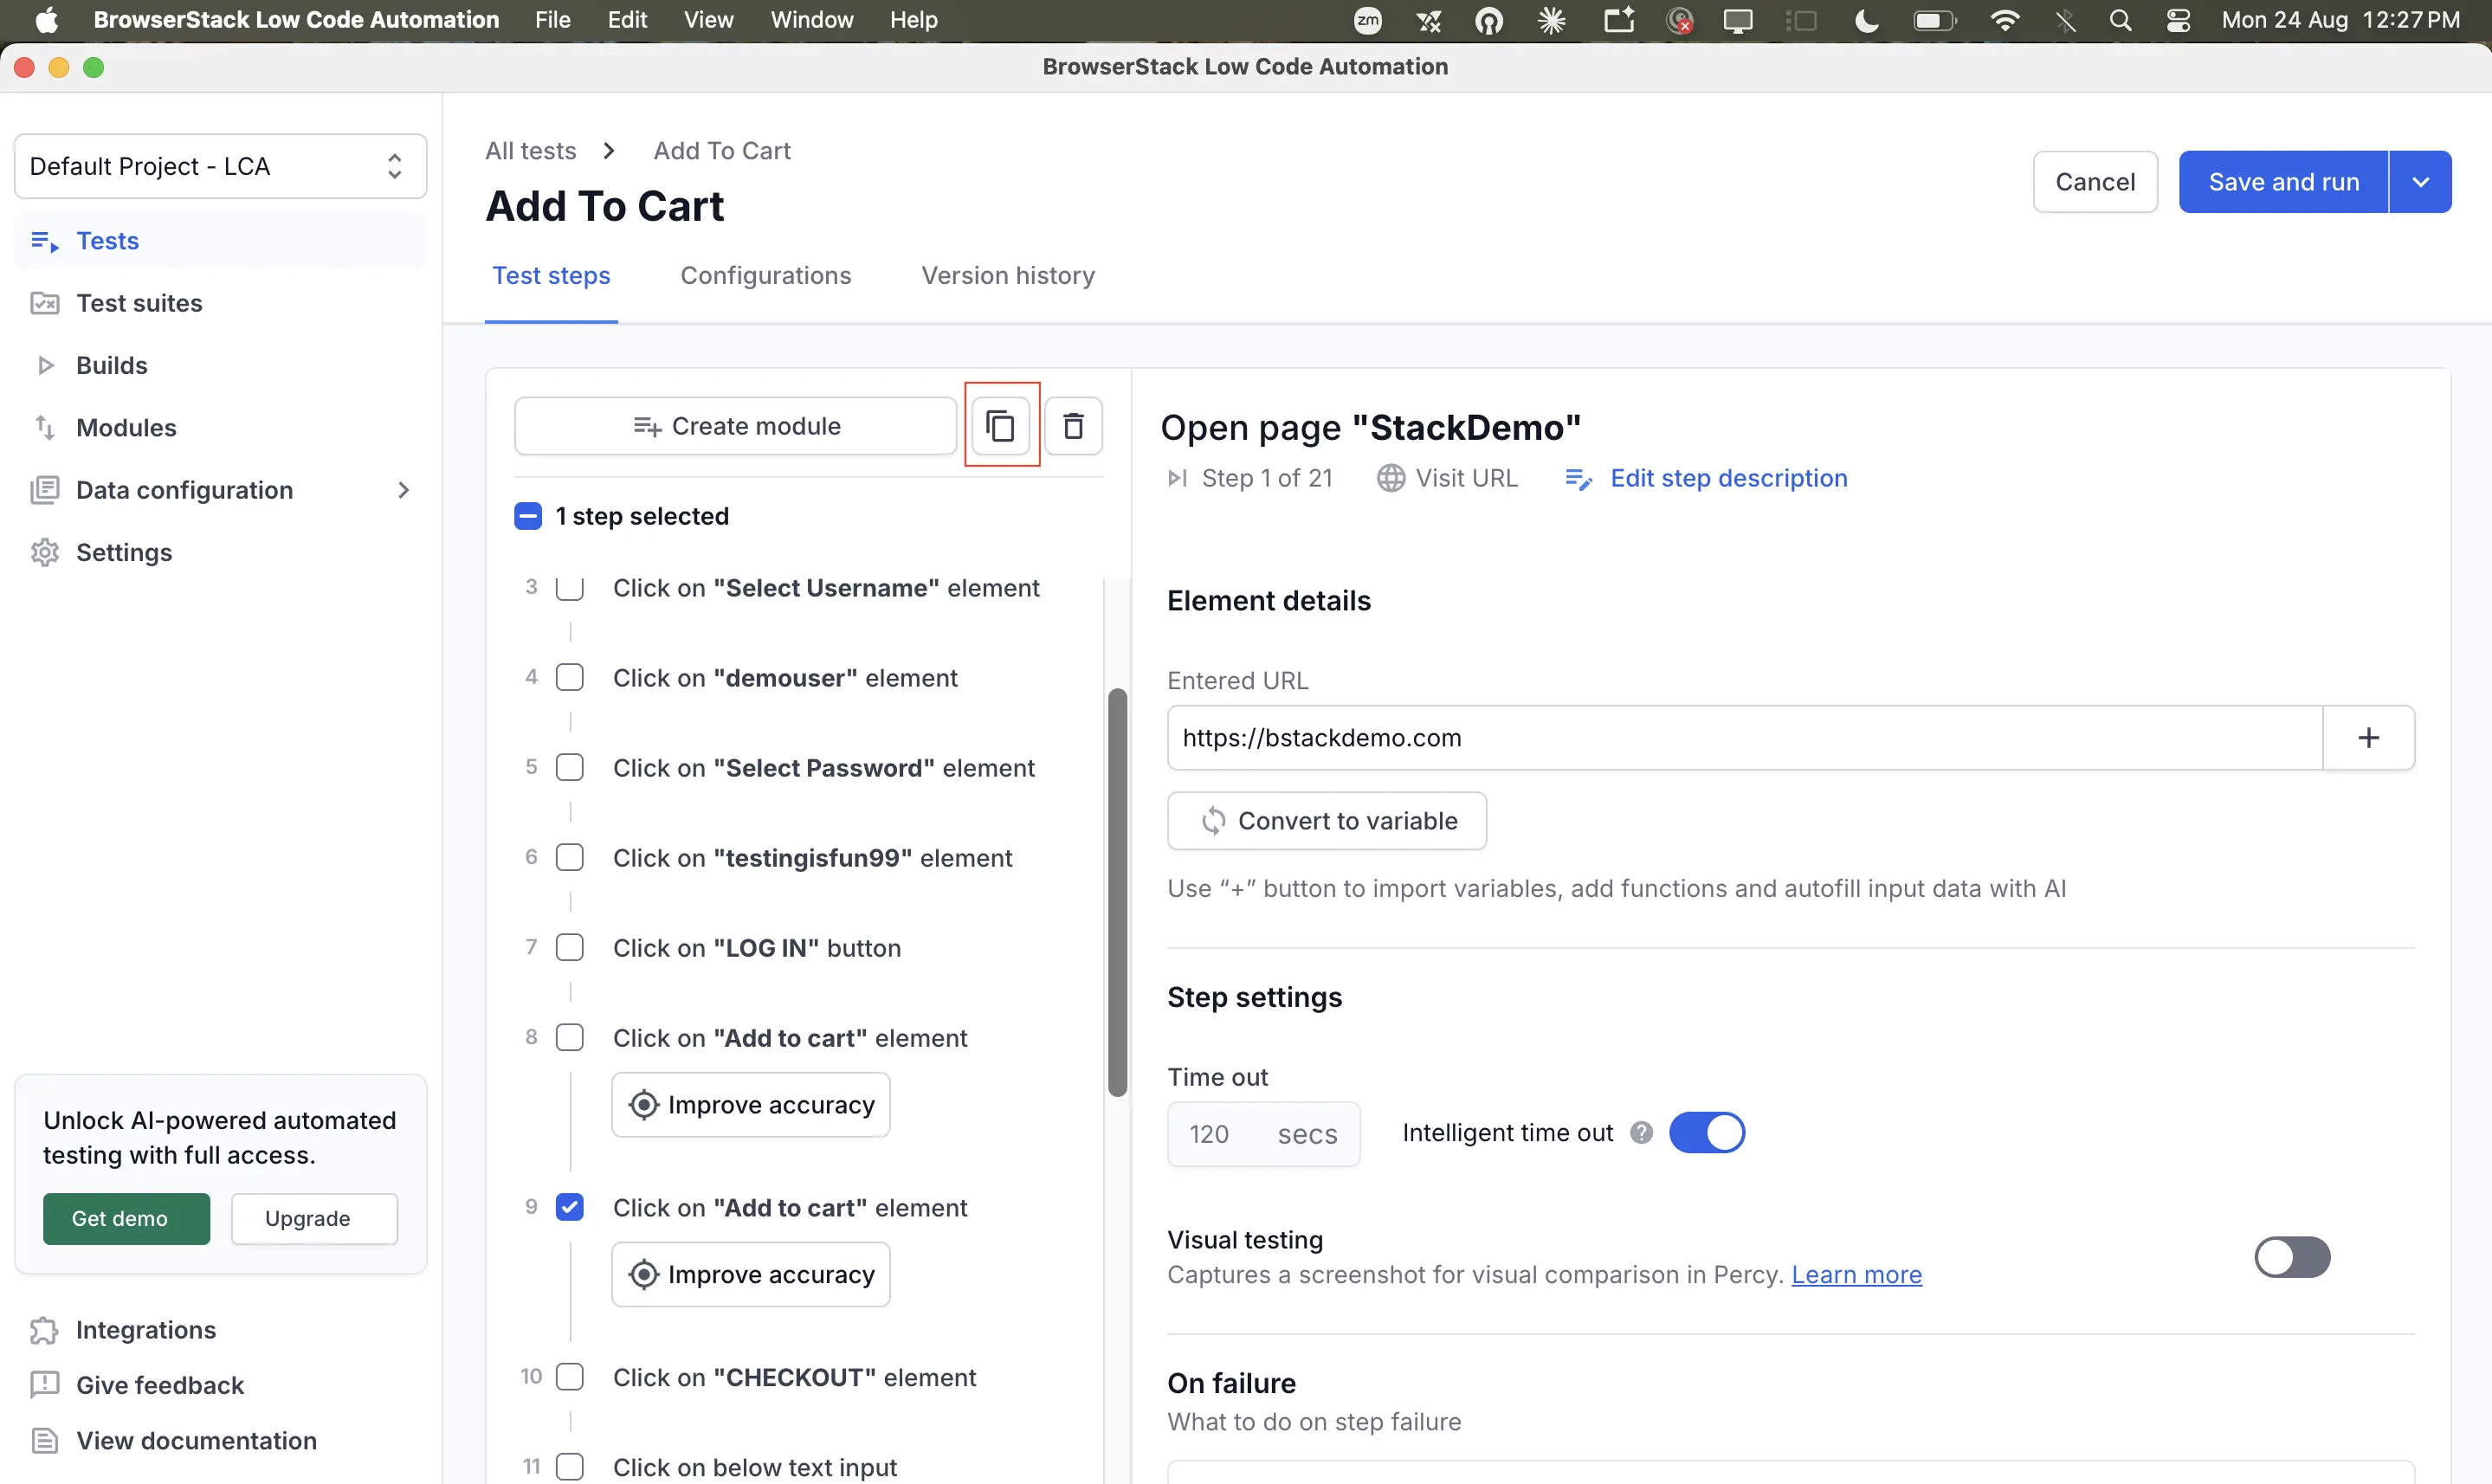
Task: Click the plus button beside Entered URL
Action: 2368,738
